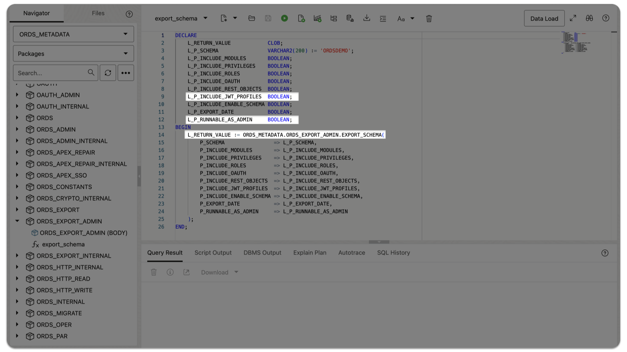The image size is (627, 352).
Task: Expand the ORDS_EXPORT_INTERNAL package node
Action: tap(17, 256)
